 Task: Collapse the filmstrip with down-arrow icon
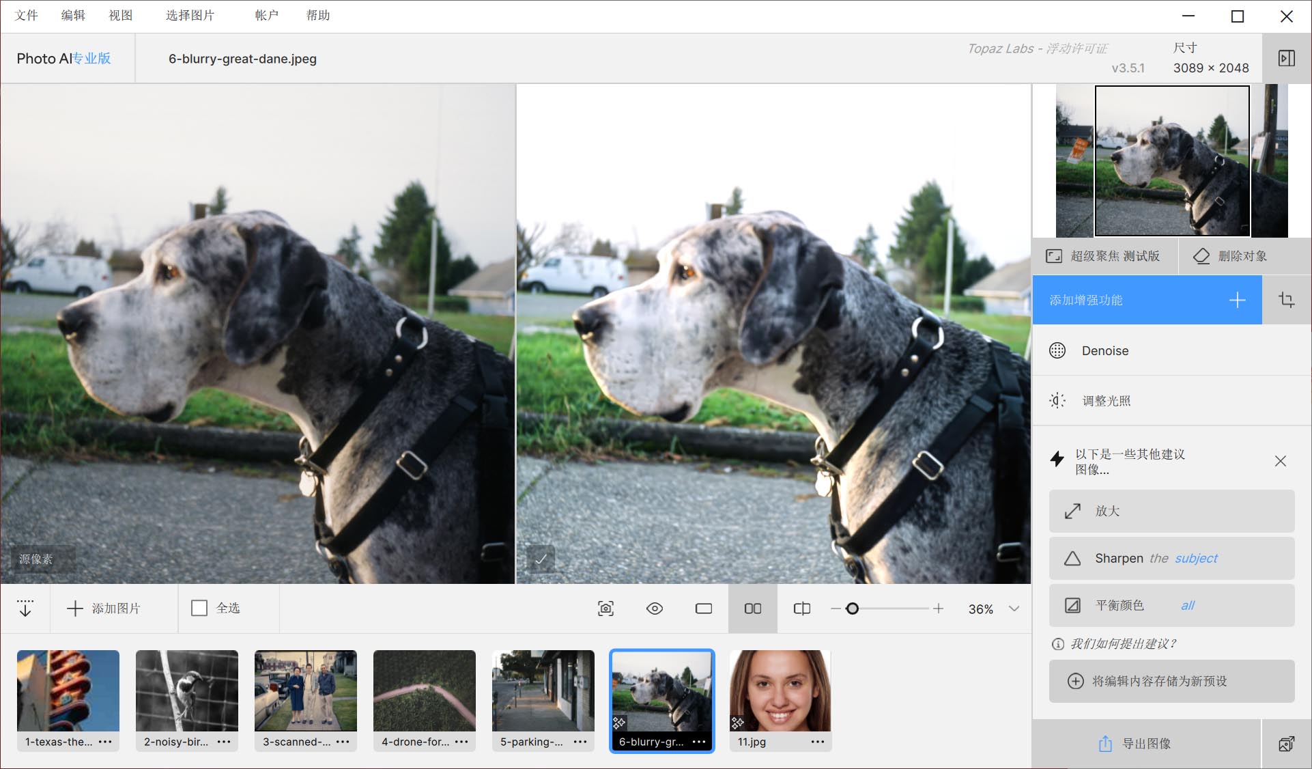pyautogui.click(x=25, y=608)
